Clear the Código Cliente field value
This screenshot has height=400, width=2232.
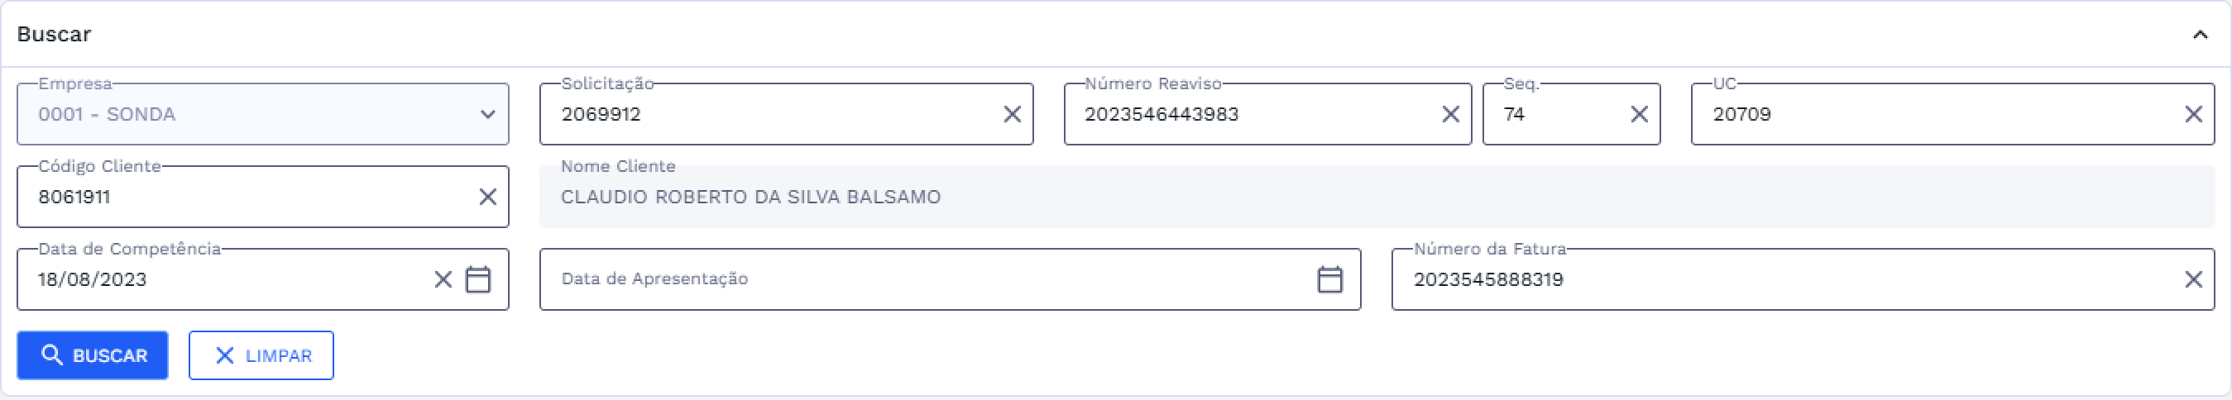click(488, 198)
